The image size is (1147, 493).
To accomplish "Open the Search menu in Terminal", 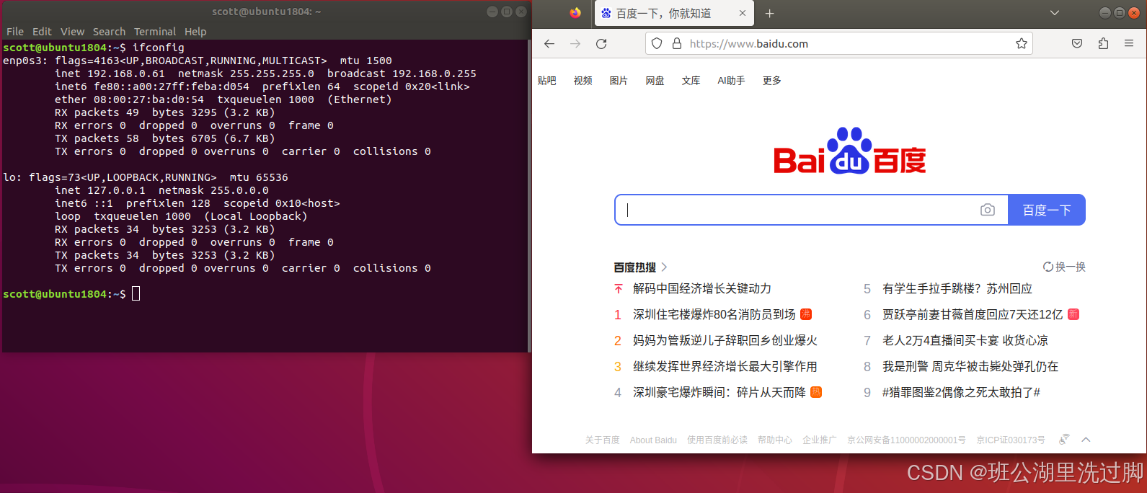I will (109, 32).
